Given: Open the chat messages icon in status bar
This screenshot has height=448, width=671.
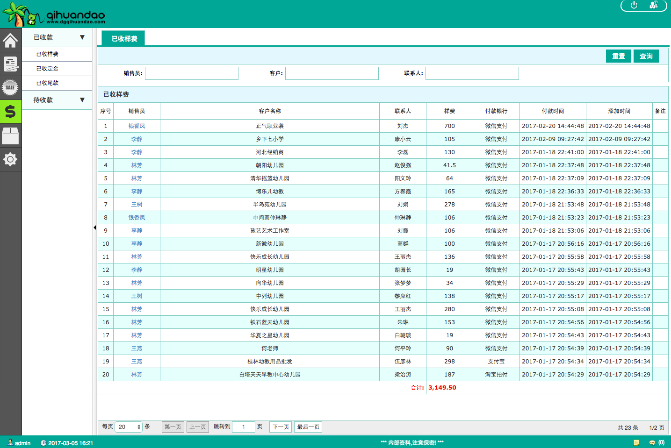Looking at the screenshot, I should 652,442.
